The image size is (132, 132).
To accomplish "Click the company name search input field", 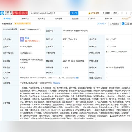I will [x=50, y=13].
